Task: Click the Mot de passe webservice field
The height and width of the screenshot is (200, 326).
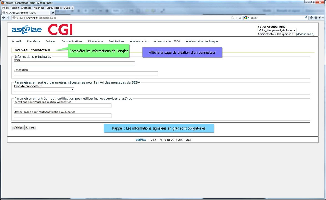Action: [63, 116]
